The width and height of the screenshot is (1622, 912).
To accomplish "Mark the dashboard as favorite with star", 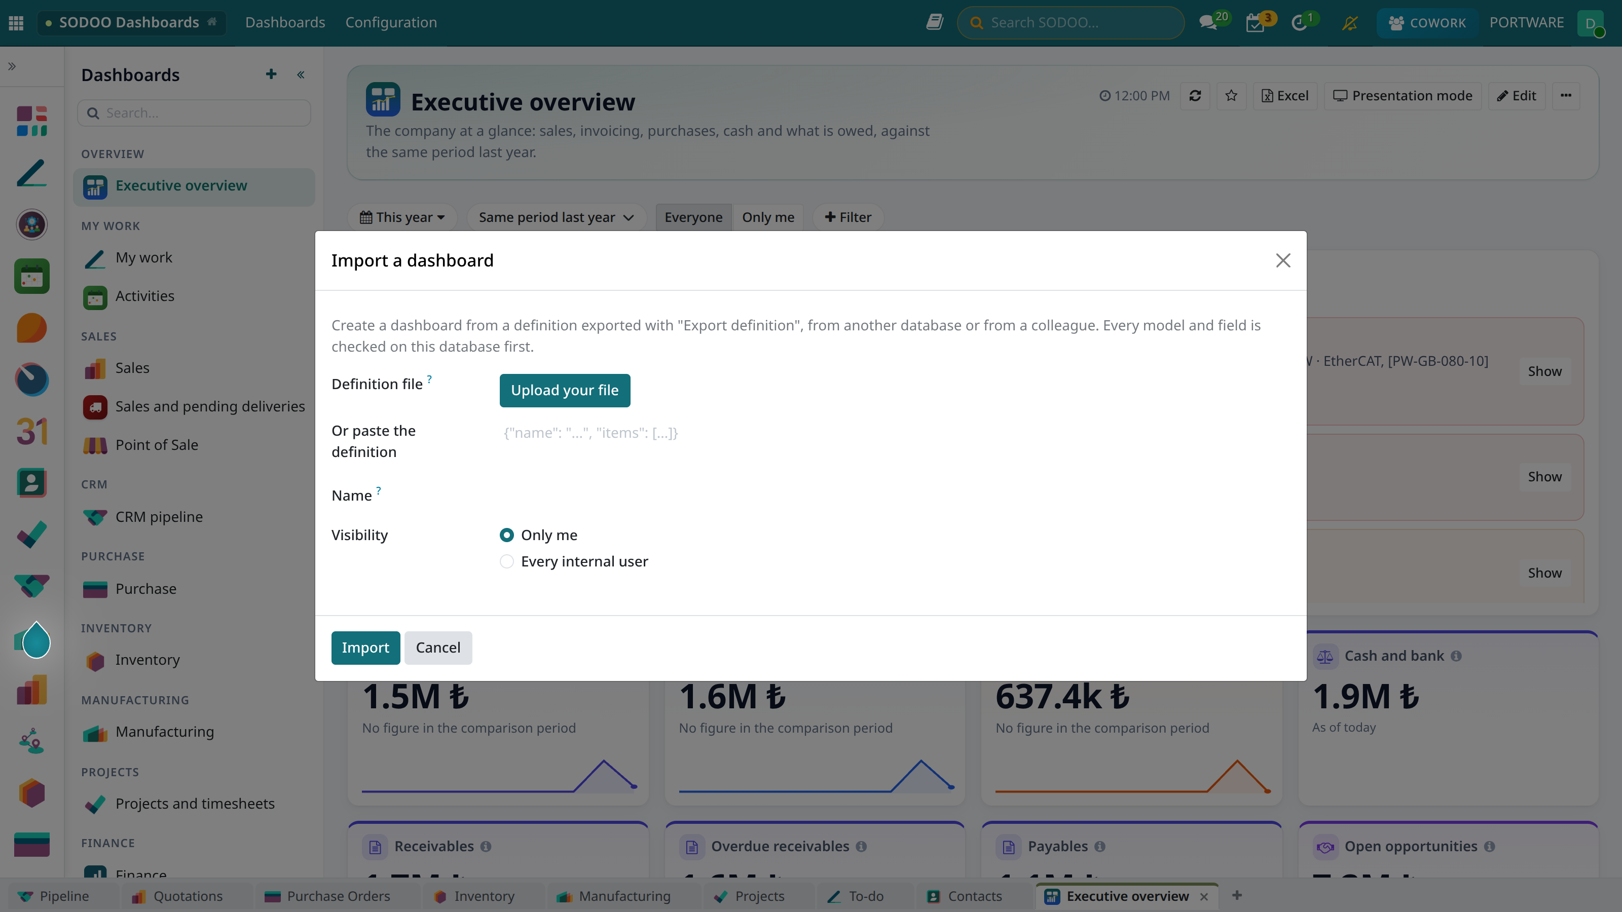I will [1232, 96].
